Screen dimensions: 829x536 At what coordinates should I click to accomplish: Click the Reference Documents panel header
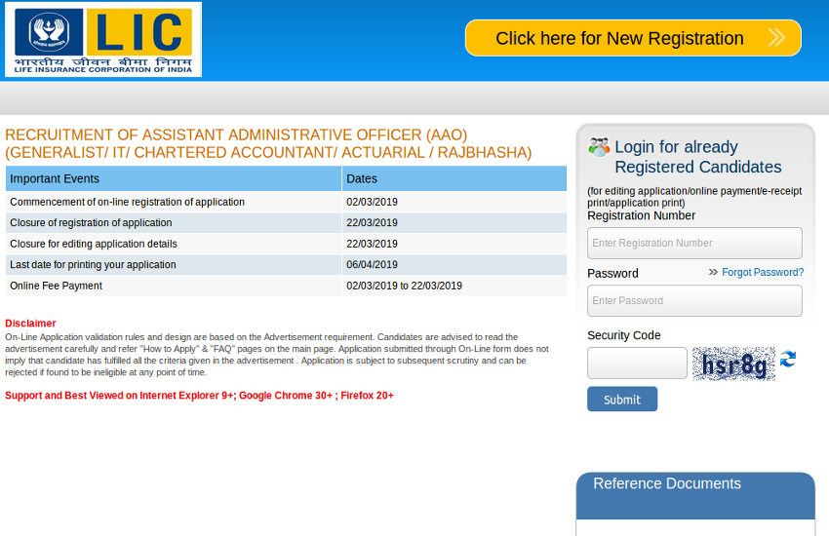[667, 484]
